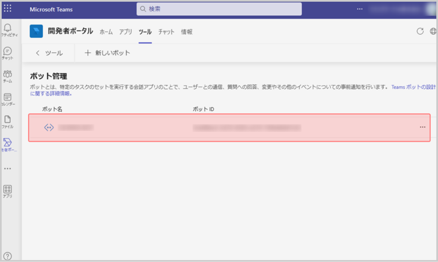Expand more apps ellipsis in sidebar
The width and height of the screenshot is (438, 262).
[8, 168]
